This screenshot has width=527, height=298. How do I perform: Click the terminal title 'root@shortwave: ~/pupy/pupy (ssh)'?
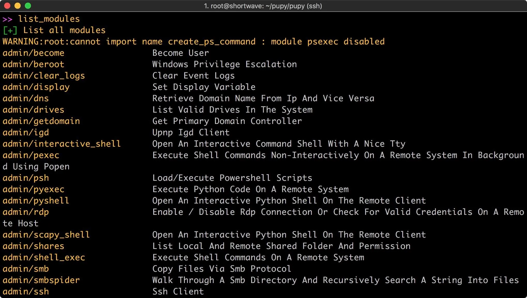(266, 6)
